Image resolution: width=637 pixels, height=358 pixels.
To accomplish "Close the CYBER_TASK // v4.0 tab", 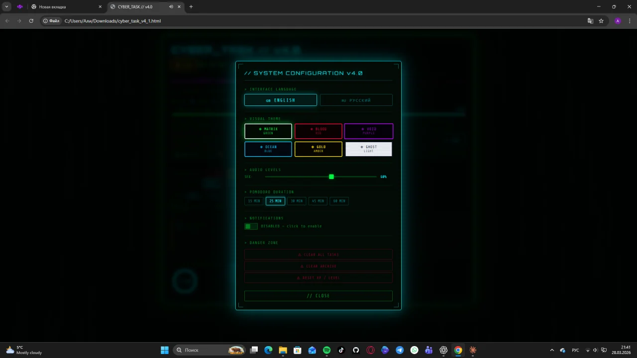I will click(179, 7).
